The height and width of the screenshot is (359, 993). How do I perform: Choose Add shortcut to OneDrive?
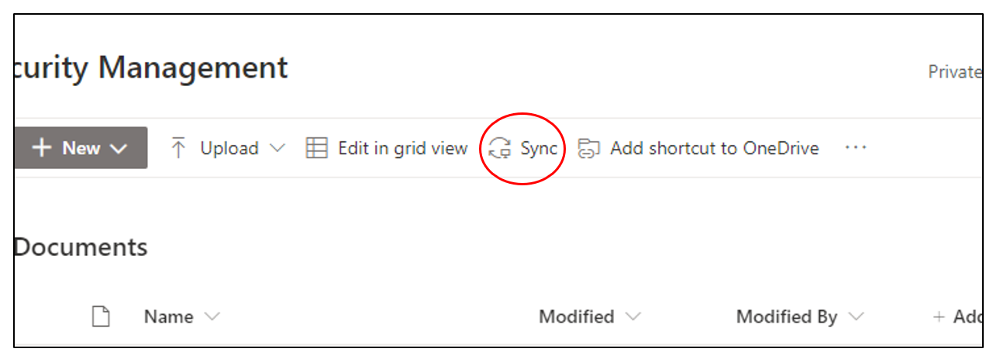[x=714, y=148]
